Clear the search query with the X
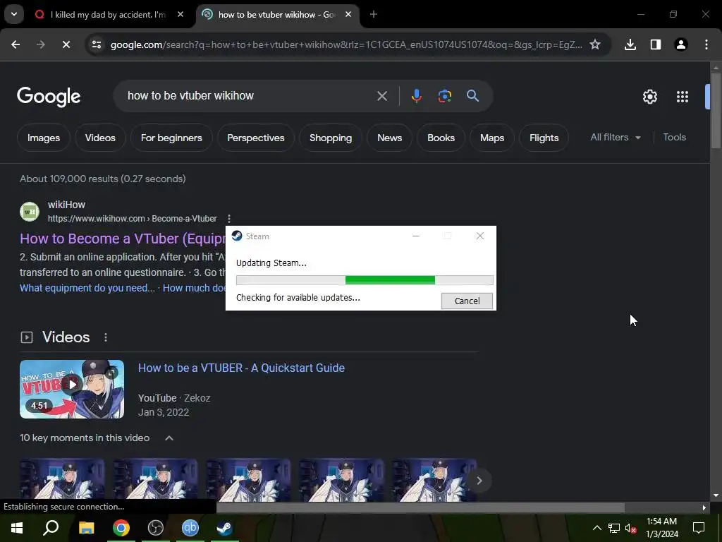This screenshot has height=542, width=722. tap(381, 96)
